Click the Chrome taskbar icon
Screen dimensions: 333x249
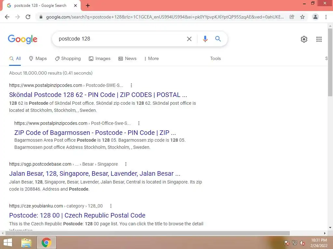tap(46, 243)
